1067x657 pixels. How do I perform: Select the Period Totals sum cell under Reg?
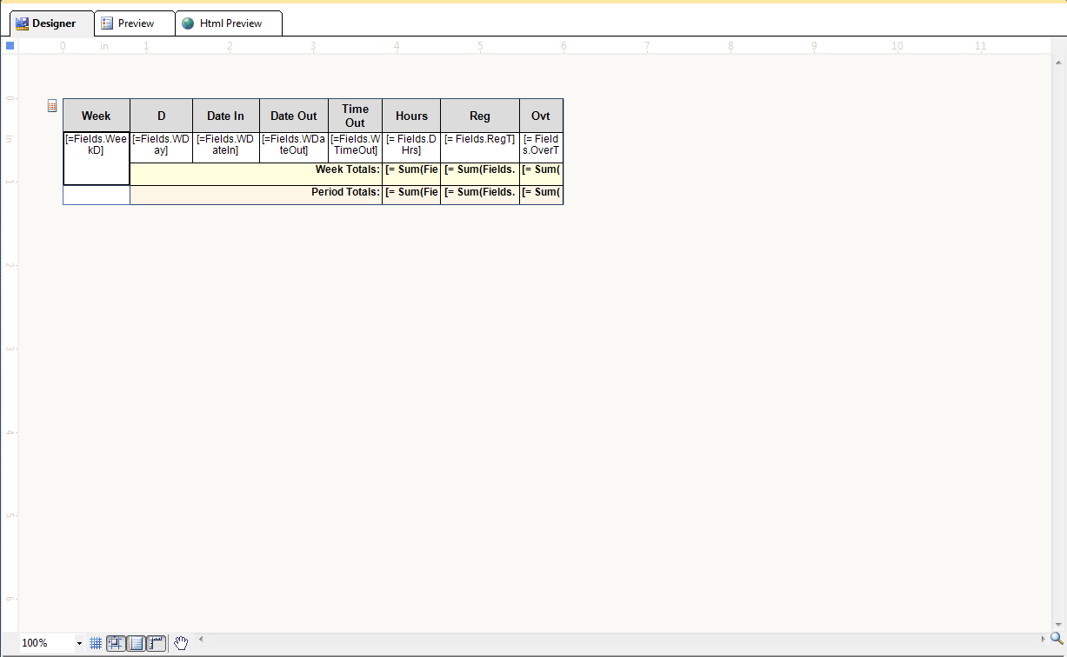pos(480,195)
